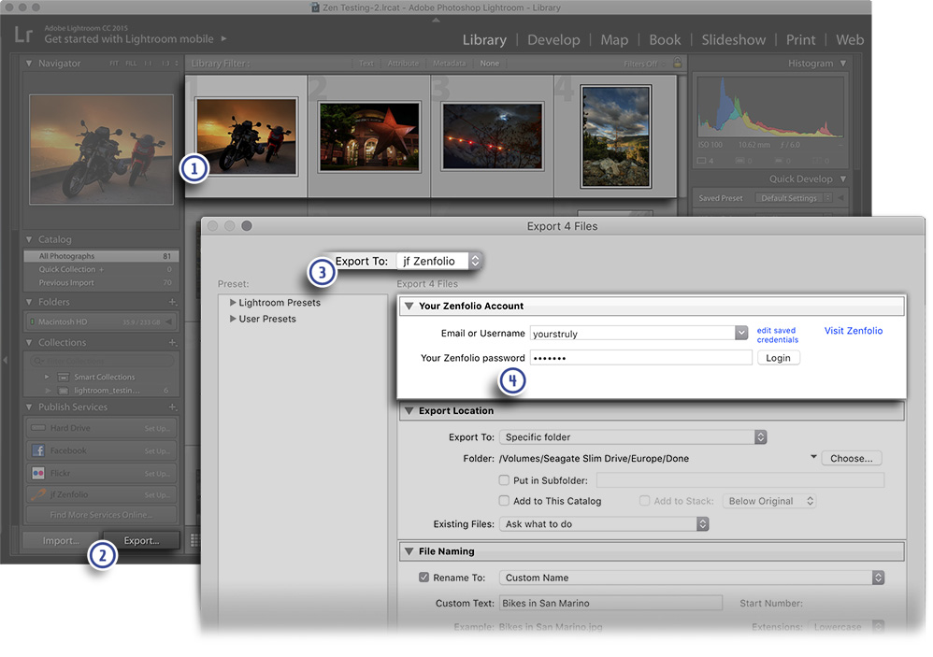Click the Import... button in Lightroom
Viewport: 933px width, 657px height.
pyautogui.click(x=61, y=540)
